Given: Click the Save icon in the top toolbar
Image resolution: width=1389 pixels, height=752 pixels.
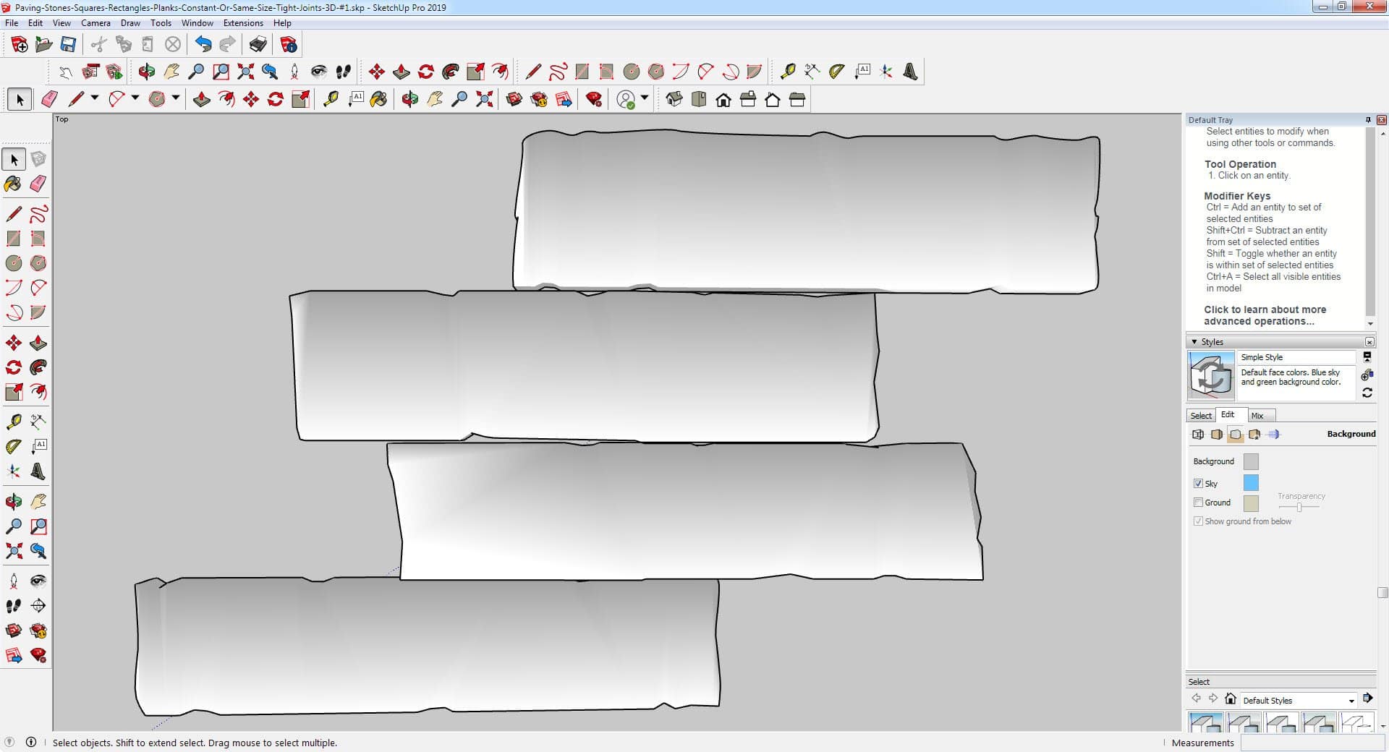Looking at the screenshot, I should [x=68, y=45].
